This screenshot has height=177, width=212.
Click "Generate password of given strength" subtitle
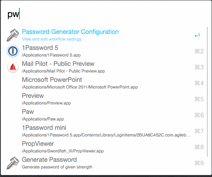point(57,167)
